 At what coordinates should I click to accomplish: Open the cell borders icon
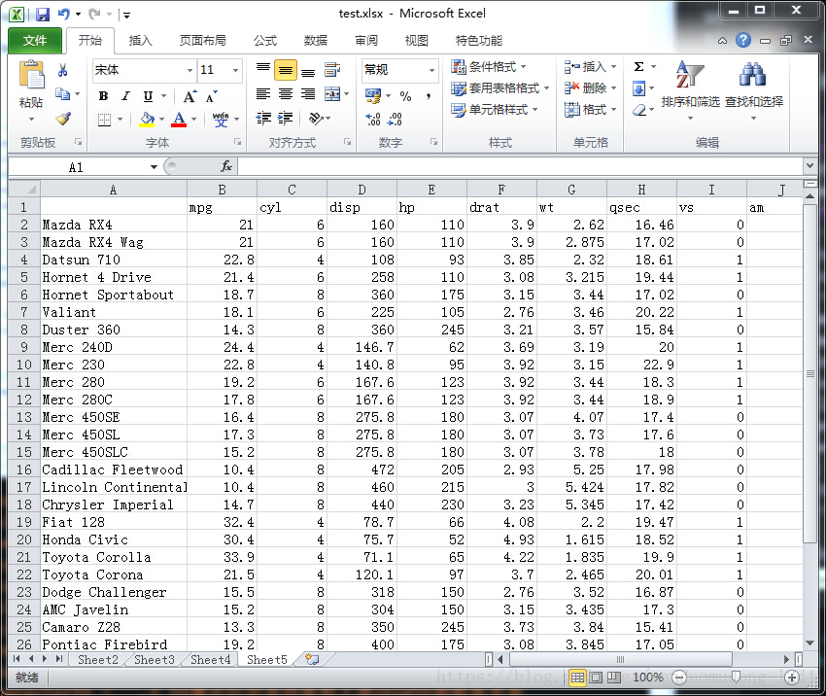[x=105, y=120]
